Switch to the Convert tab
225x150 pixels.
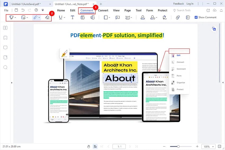[x=103, y=10]
